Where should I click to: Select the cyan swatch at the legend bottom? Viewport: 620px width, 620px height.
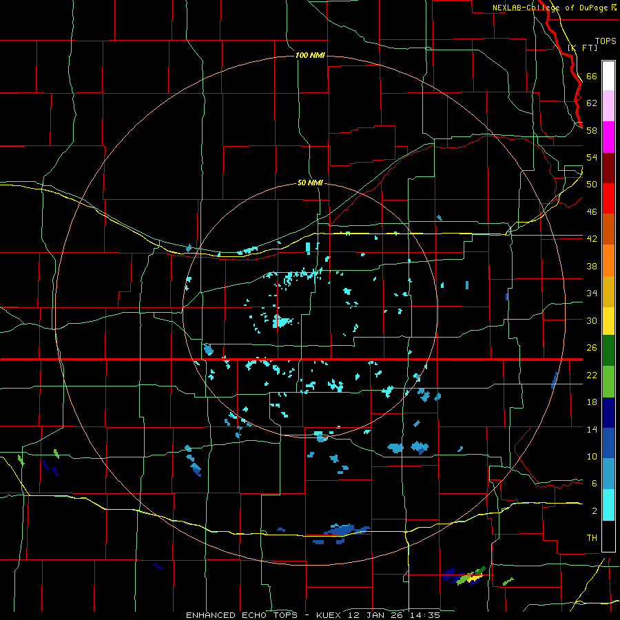click(x=608, y=505)
